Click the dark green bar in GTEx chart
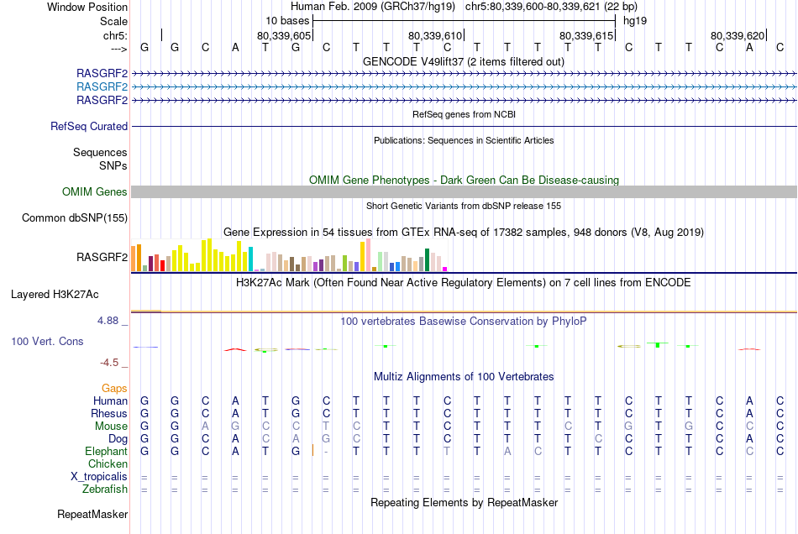The width and height of the screenshot is (798, 534). point(427,260)
